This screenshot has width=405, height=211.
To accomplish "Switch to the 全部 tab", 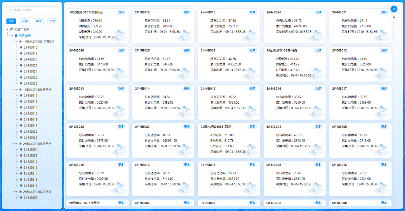I will (11, 21).
